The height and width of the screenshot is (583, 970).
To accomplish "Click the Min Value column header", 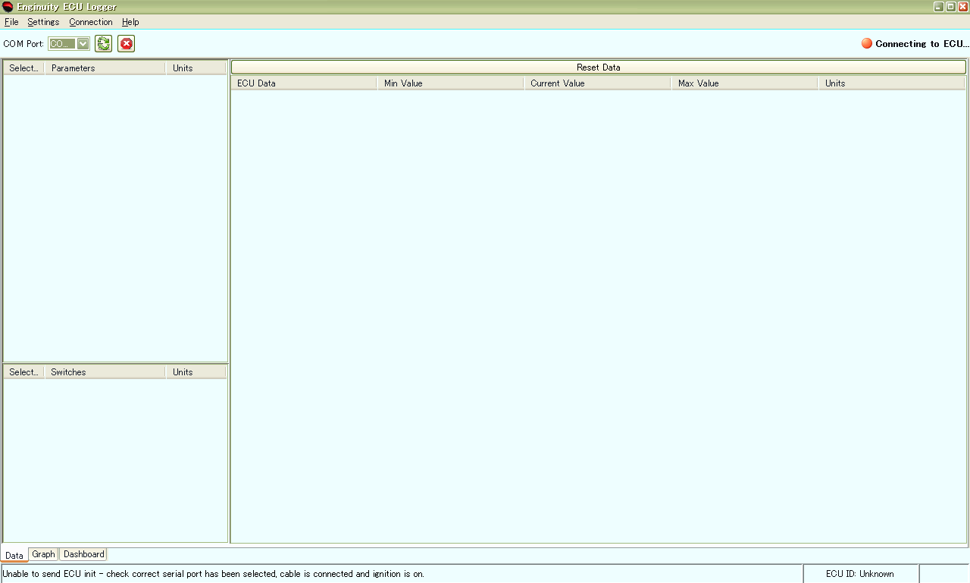I will 450,83.
